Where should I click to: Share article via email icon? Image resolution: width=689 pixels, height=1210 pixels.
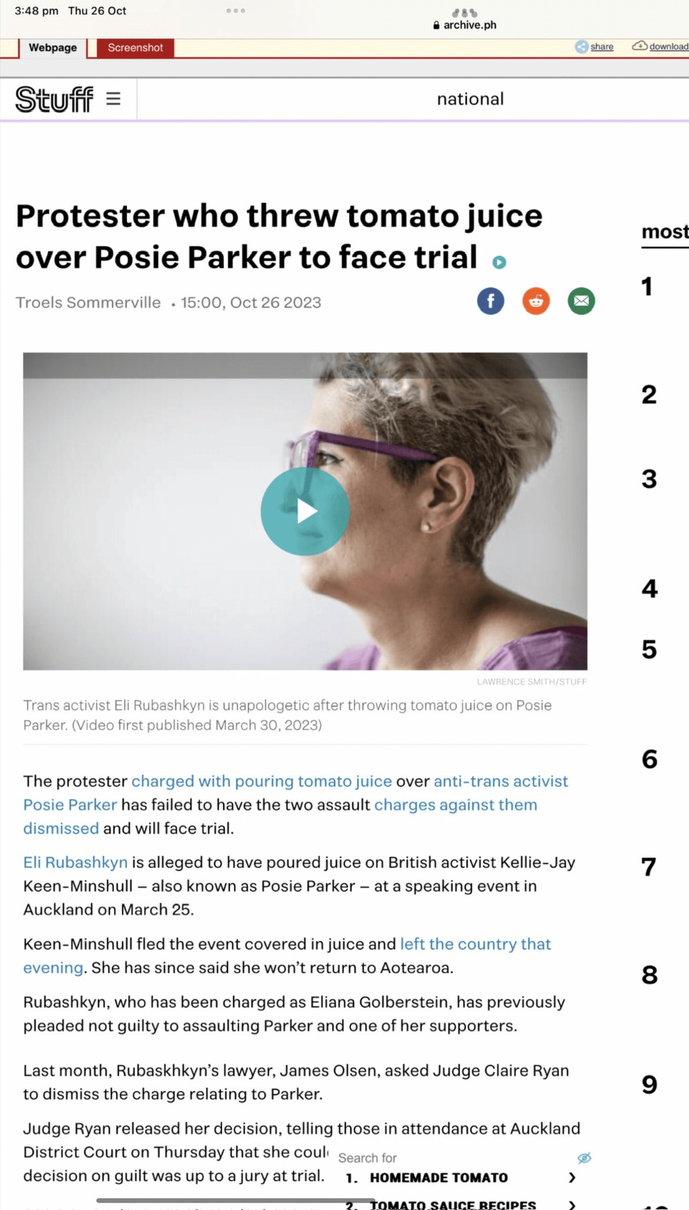pyautogui.click(x=581, y=301)
